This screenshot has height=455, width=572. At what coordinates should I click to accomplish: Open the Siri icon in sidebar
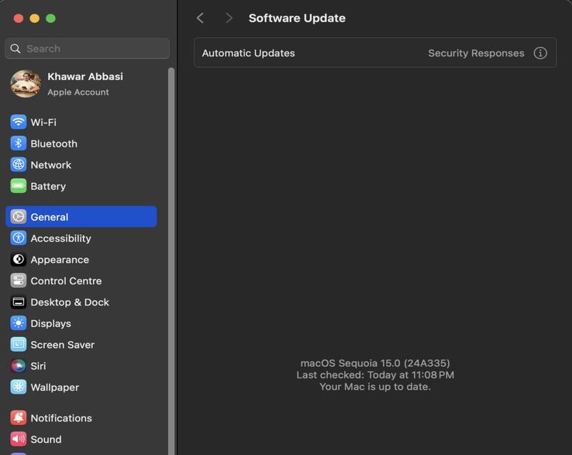coord(19,366)
